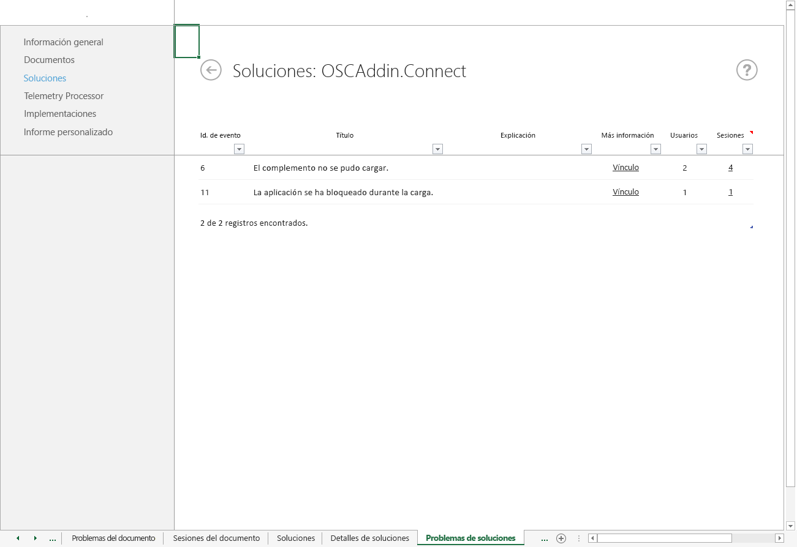Viewport: 797px width, 547px height.
Task: Click the back arrow circle icon
Action: (211, 70)
